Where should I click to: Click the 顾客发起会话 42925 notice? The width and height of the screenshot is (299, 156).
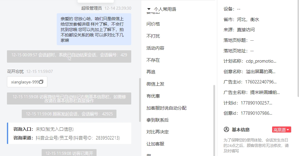tap(69, 114)
